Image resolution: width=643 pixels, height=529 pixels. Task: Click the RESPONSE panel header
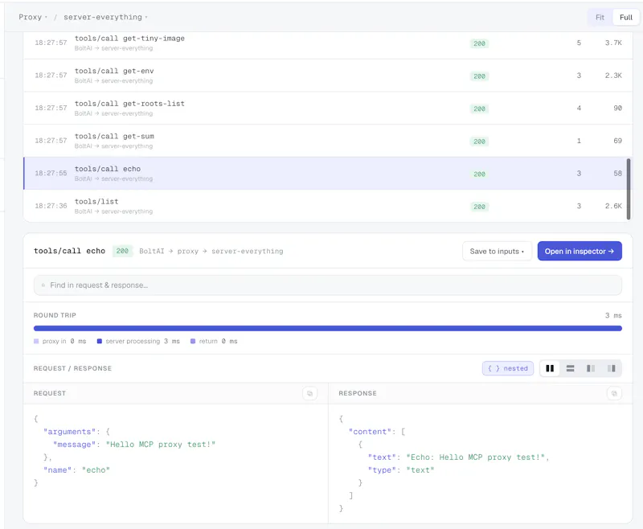tap(357, 393)
